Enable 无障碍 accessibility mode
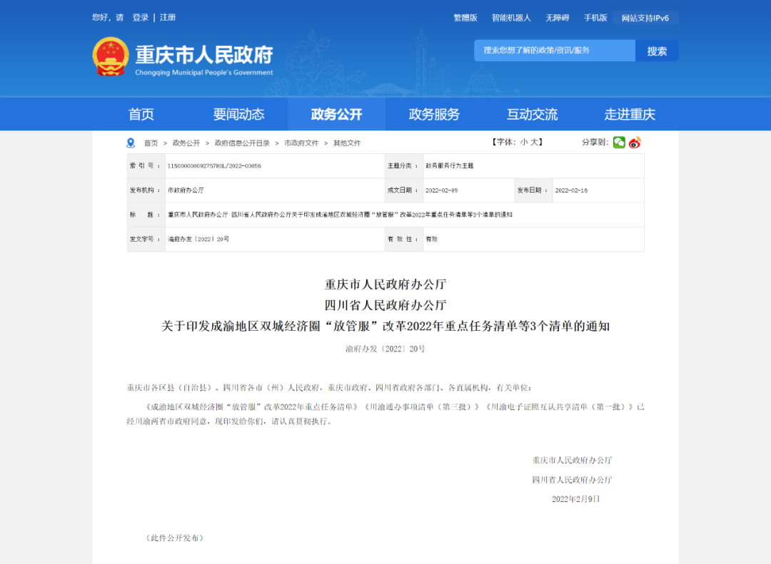Screen dimensions: 771x564 tap(557, 18)
